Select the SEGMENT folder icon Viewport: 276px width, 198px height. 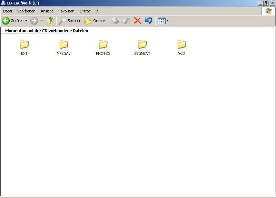coord(142,44)
